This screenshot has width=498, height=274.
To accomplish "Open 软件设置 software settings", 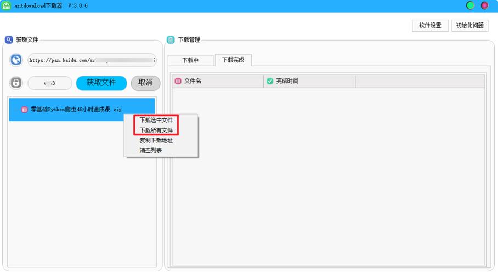I will [x=430, y=25].
